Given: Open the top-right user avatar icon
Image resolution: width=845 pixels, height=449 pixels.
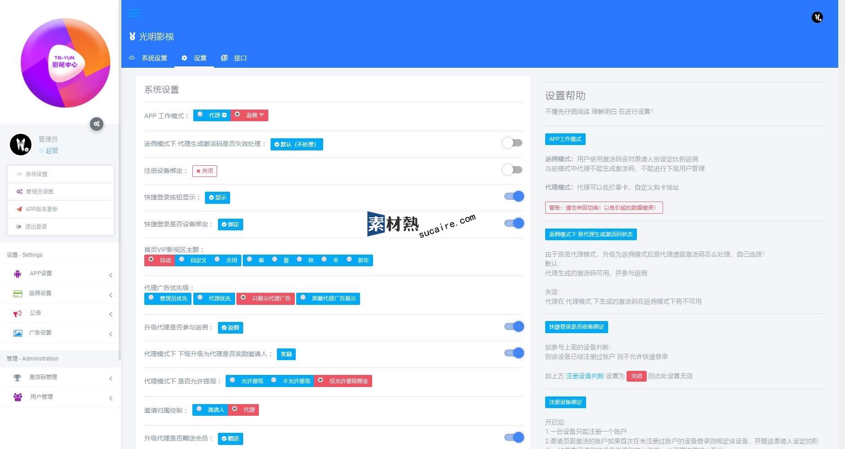Looking at the screenshot, I should tap(817, 18).
